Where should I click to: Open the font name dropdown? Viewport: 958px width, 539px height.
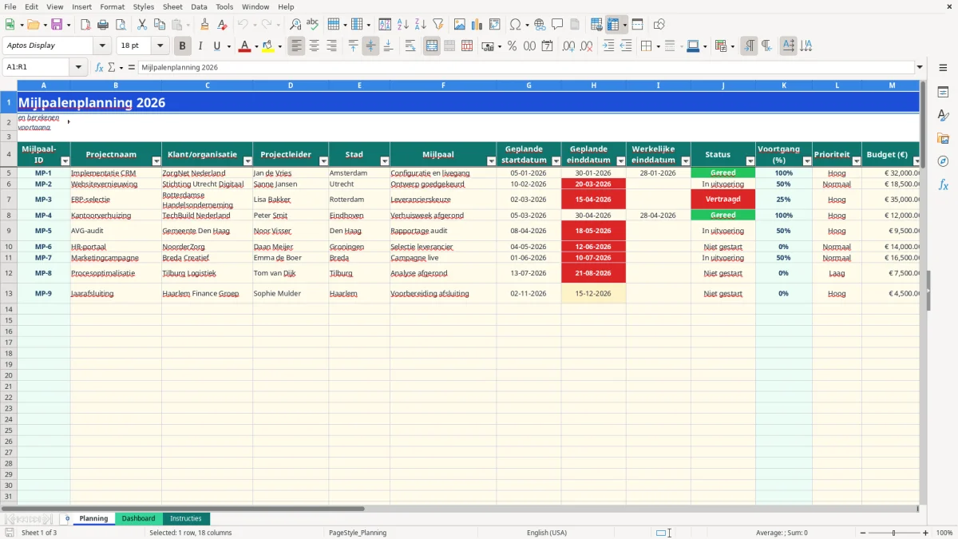tap(102, 46)
